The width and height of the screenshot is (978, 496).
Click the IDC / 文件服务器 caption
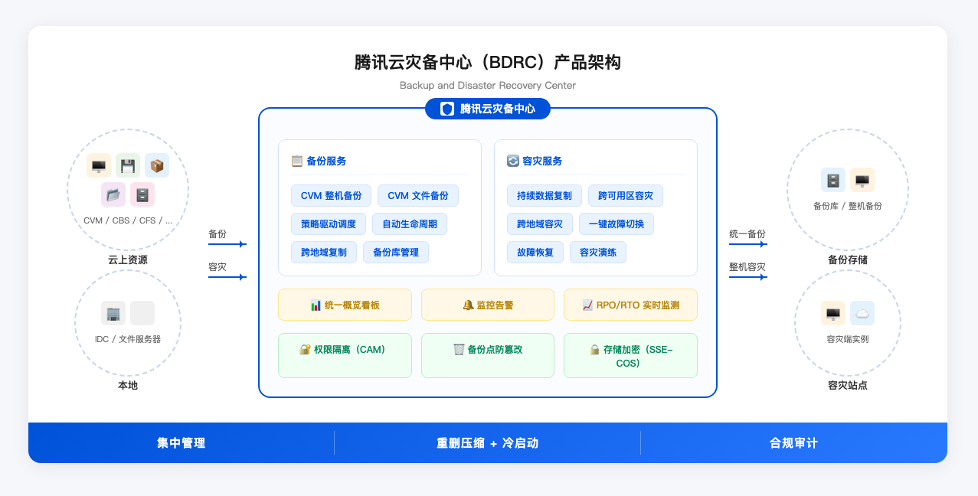click(x=128, y=338)
